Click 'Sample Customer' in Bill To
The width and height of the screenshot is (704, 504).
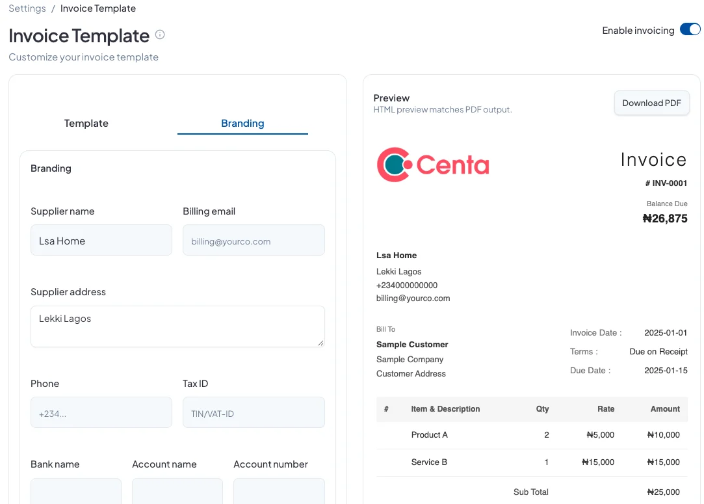click(412, 345)
